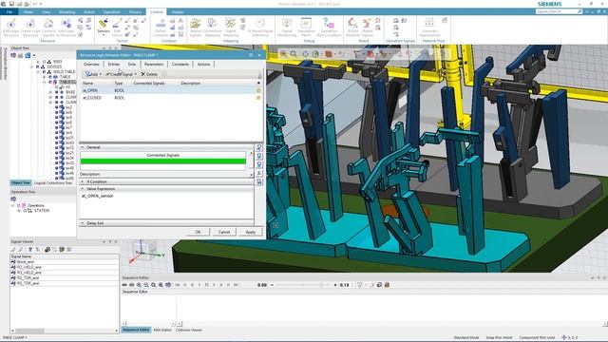Click Operation Tree toolbar icon
608x342 pixels.
pyautogui.click(x=13, y=199)
